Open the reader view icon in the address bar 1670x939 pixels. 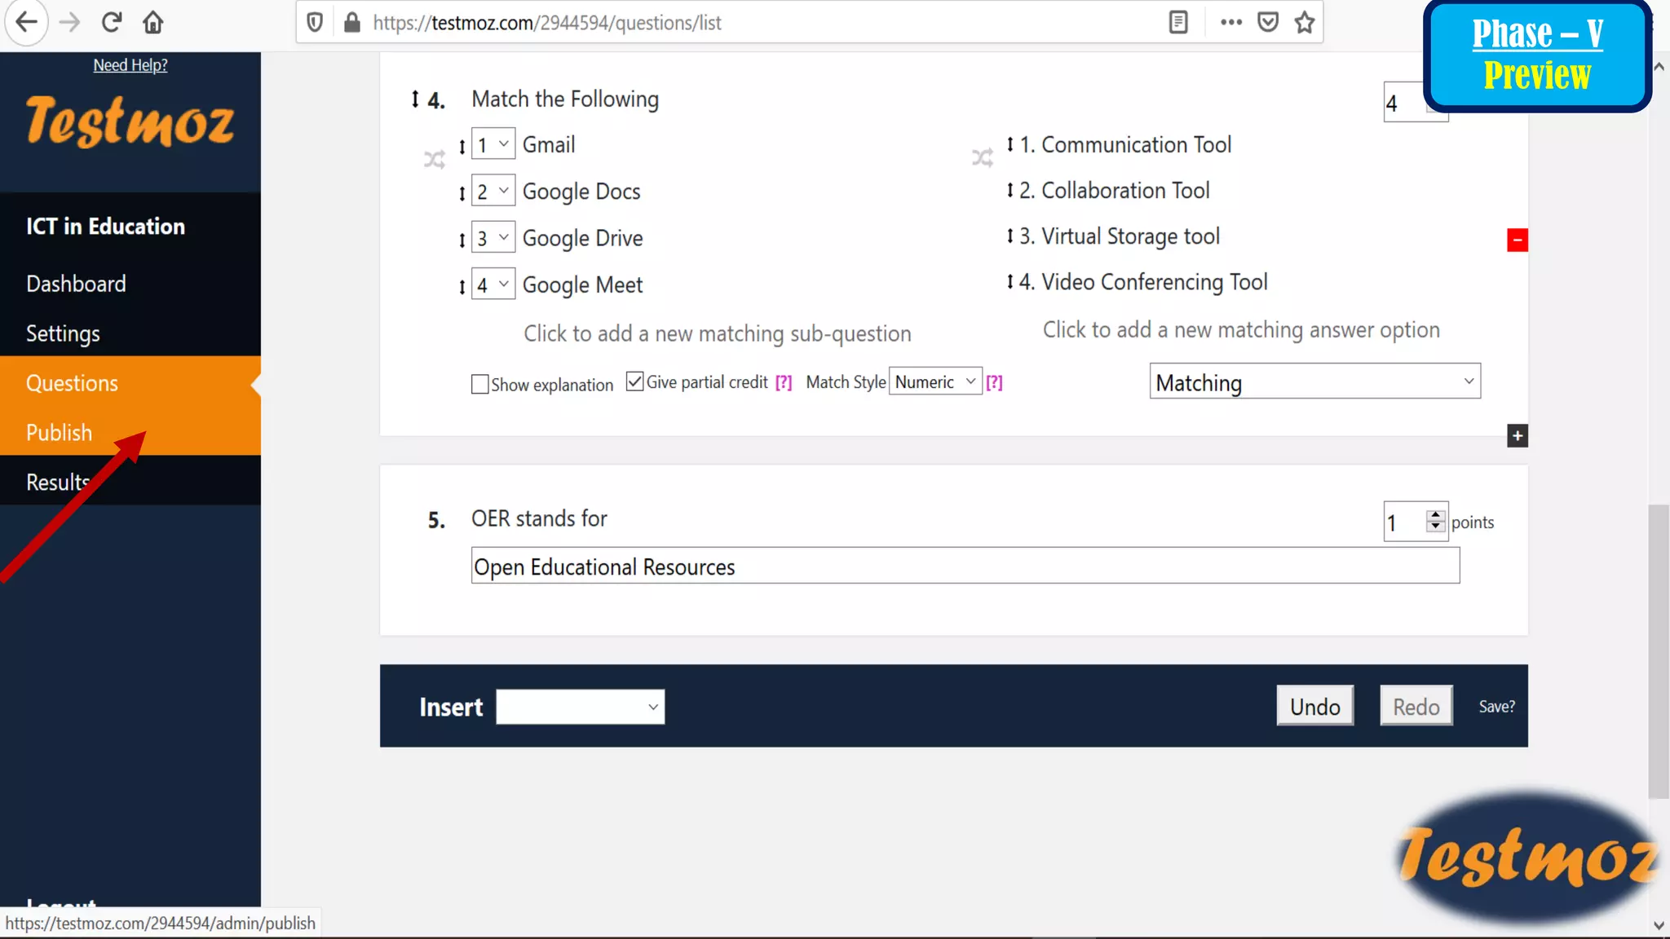point(1178,22)
